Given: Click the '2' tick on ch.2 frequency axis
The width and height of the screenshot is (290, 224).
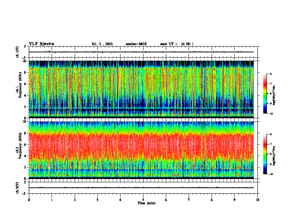Looking at the screenshot, I should (x=26, y=167).
